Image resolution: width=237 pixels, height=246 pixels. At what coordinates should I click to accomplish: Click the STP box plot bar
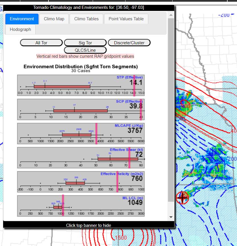coord(62,87)
